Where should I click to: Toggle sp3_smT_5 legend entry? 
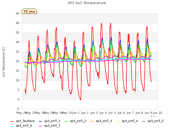coord(153,121)
